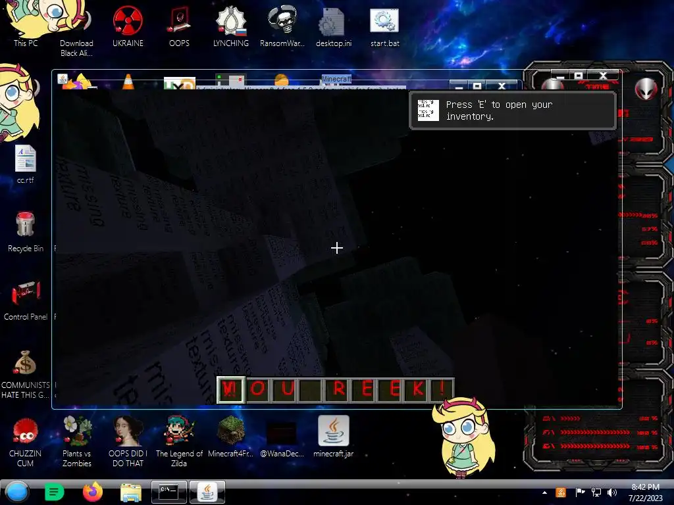This screenshot has height=505, width=674.
Task: Select hotbar slot showing letter K
Action: click(x=417, y=389)
